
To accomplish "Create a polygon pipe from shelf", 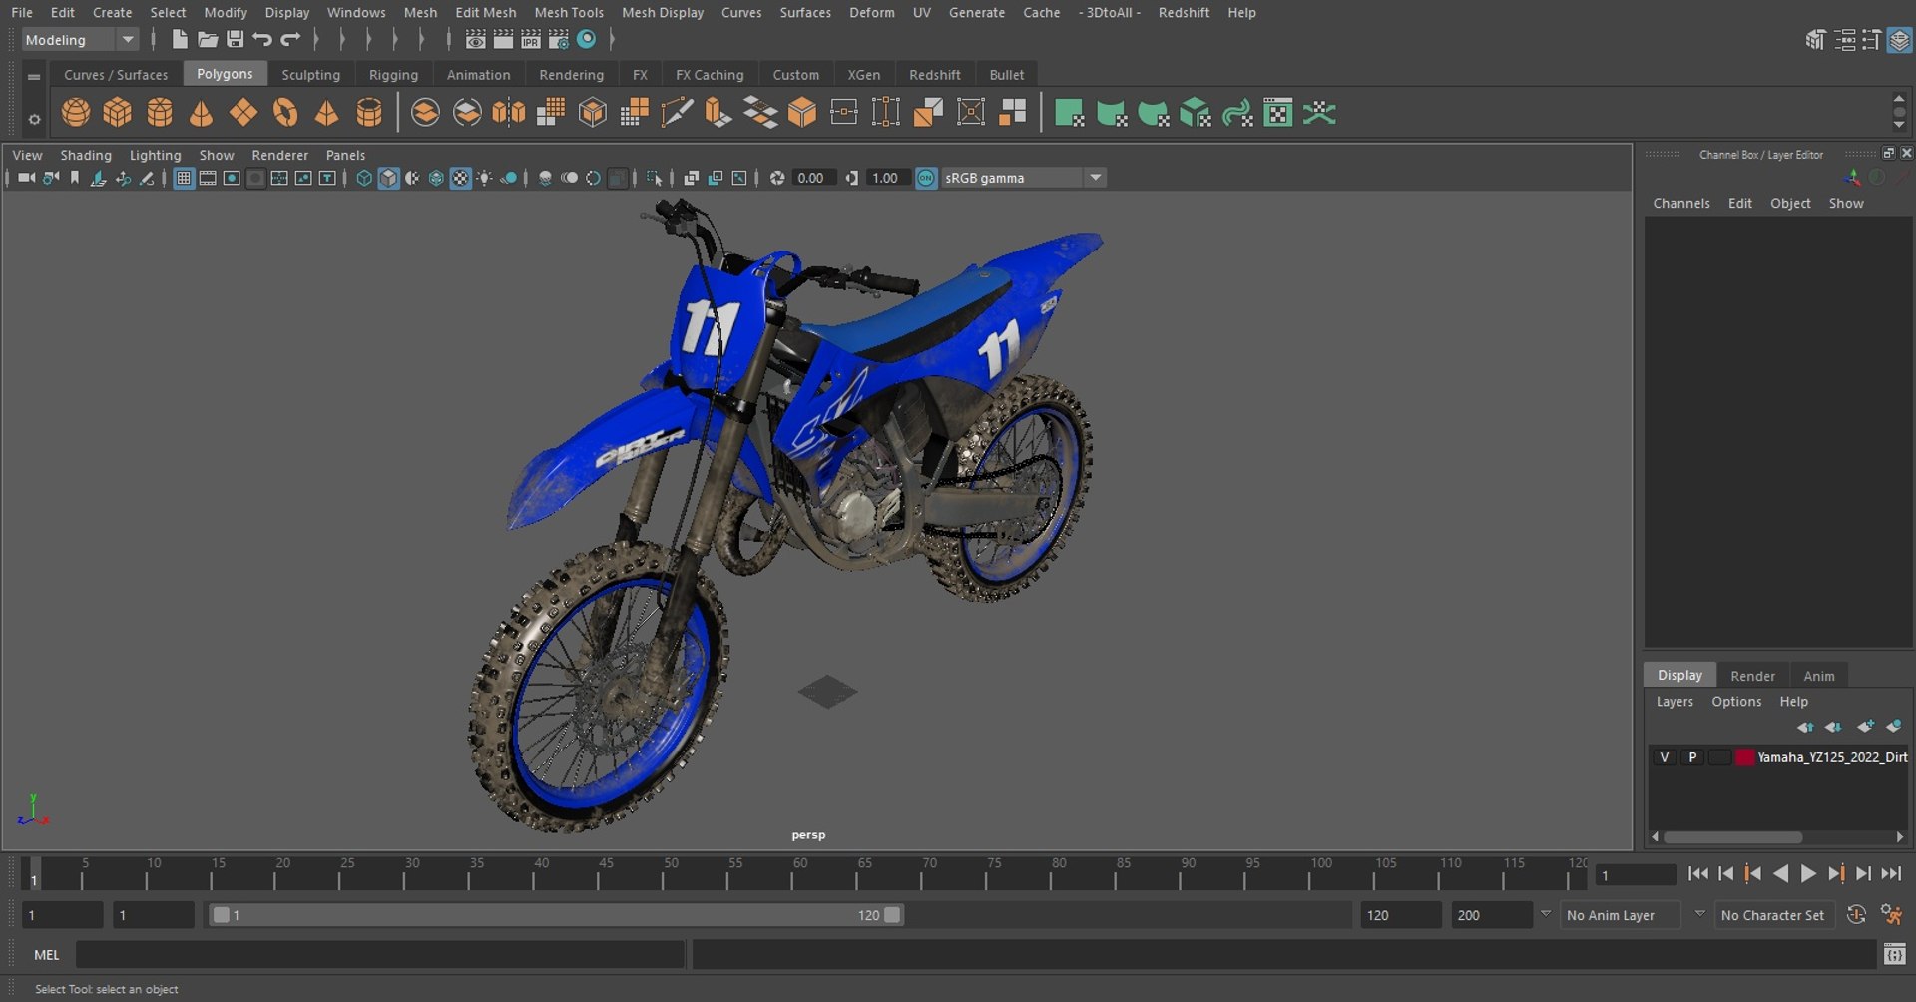I will (x=369, y=113).
